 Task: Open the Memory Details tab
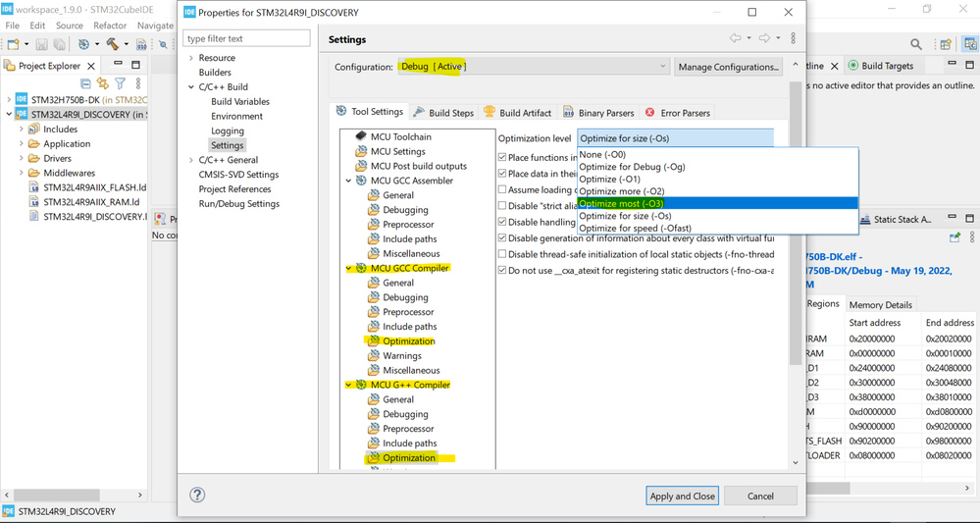879,304
